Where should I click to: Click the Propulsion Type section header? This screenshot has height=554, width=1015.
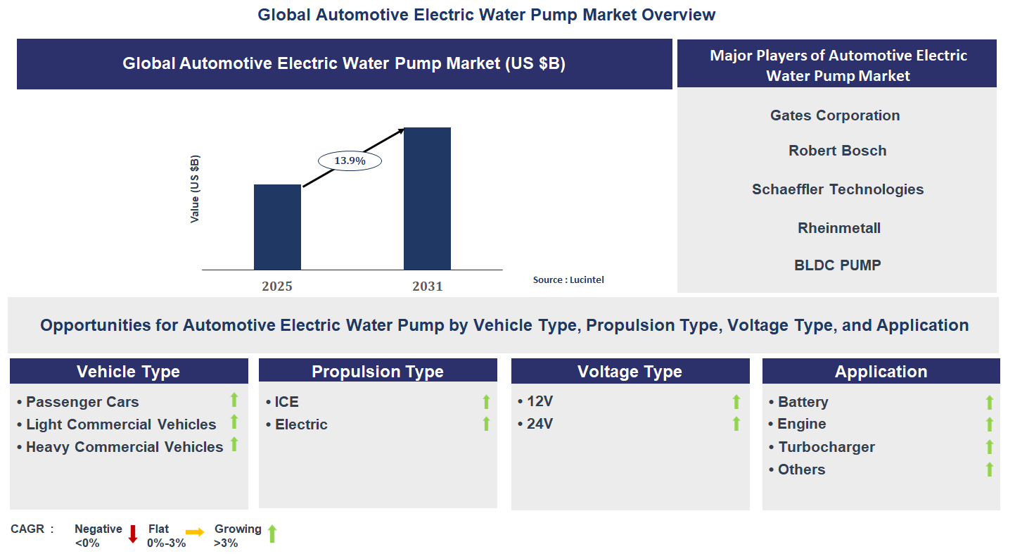(378, 371)
